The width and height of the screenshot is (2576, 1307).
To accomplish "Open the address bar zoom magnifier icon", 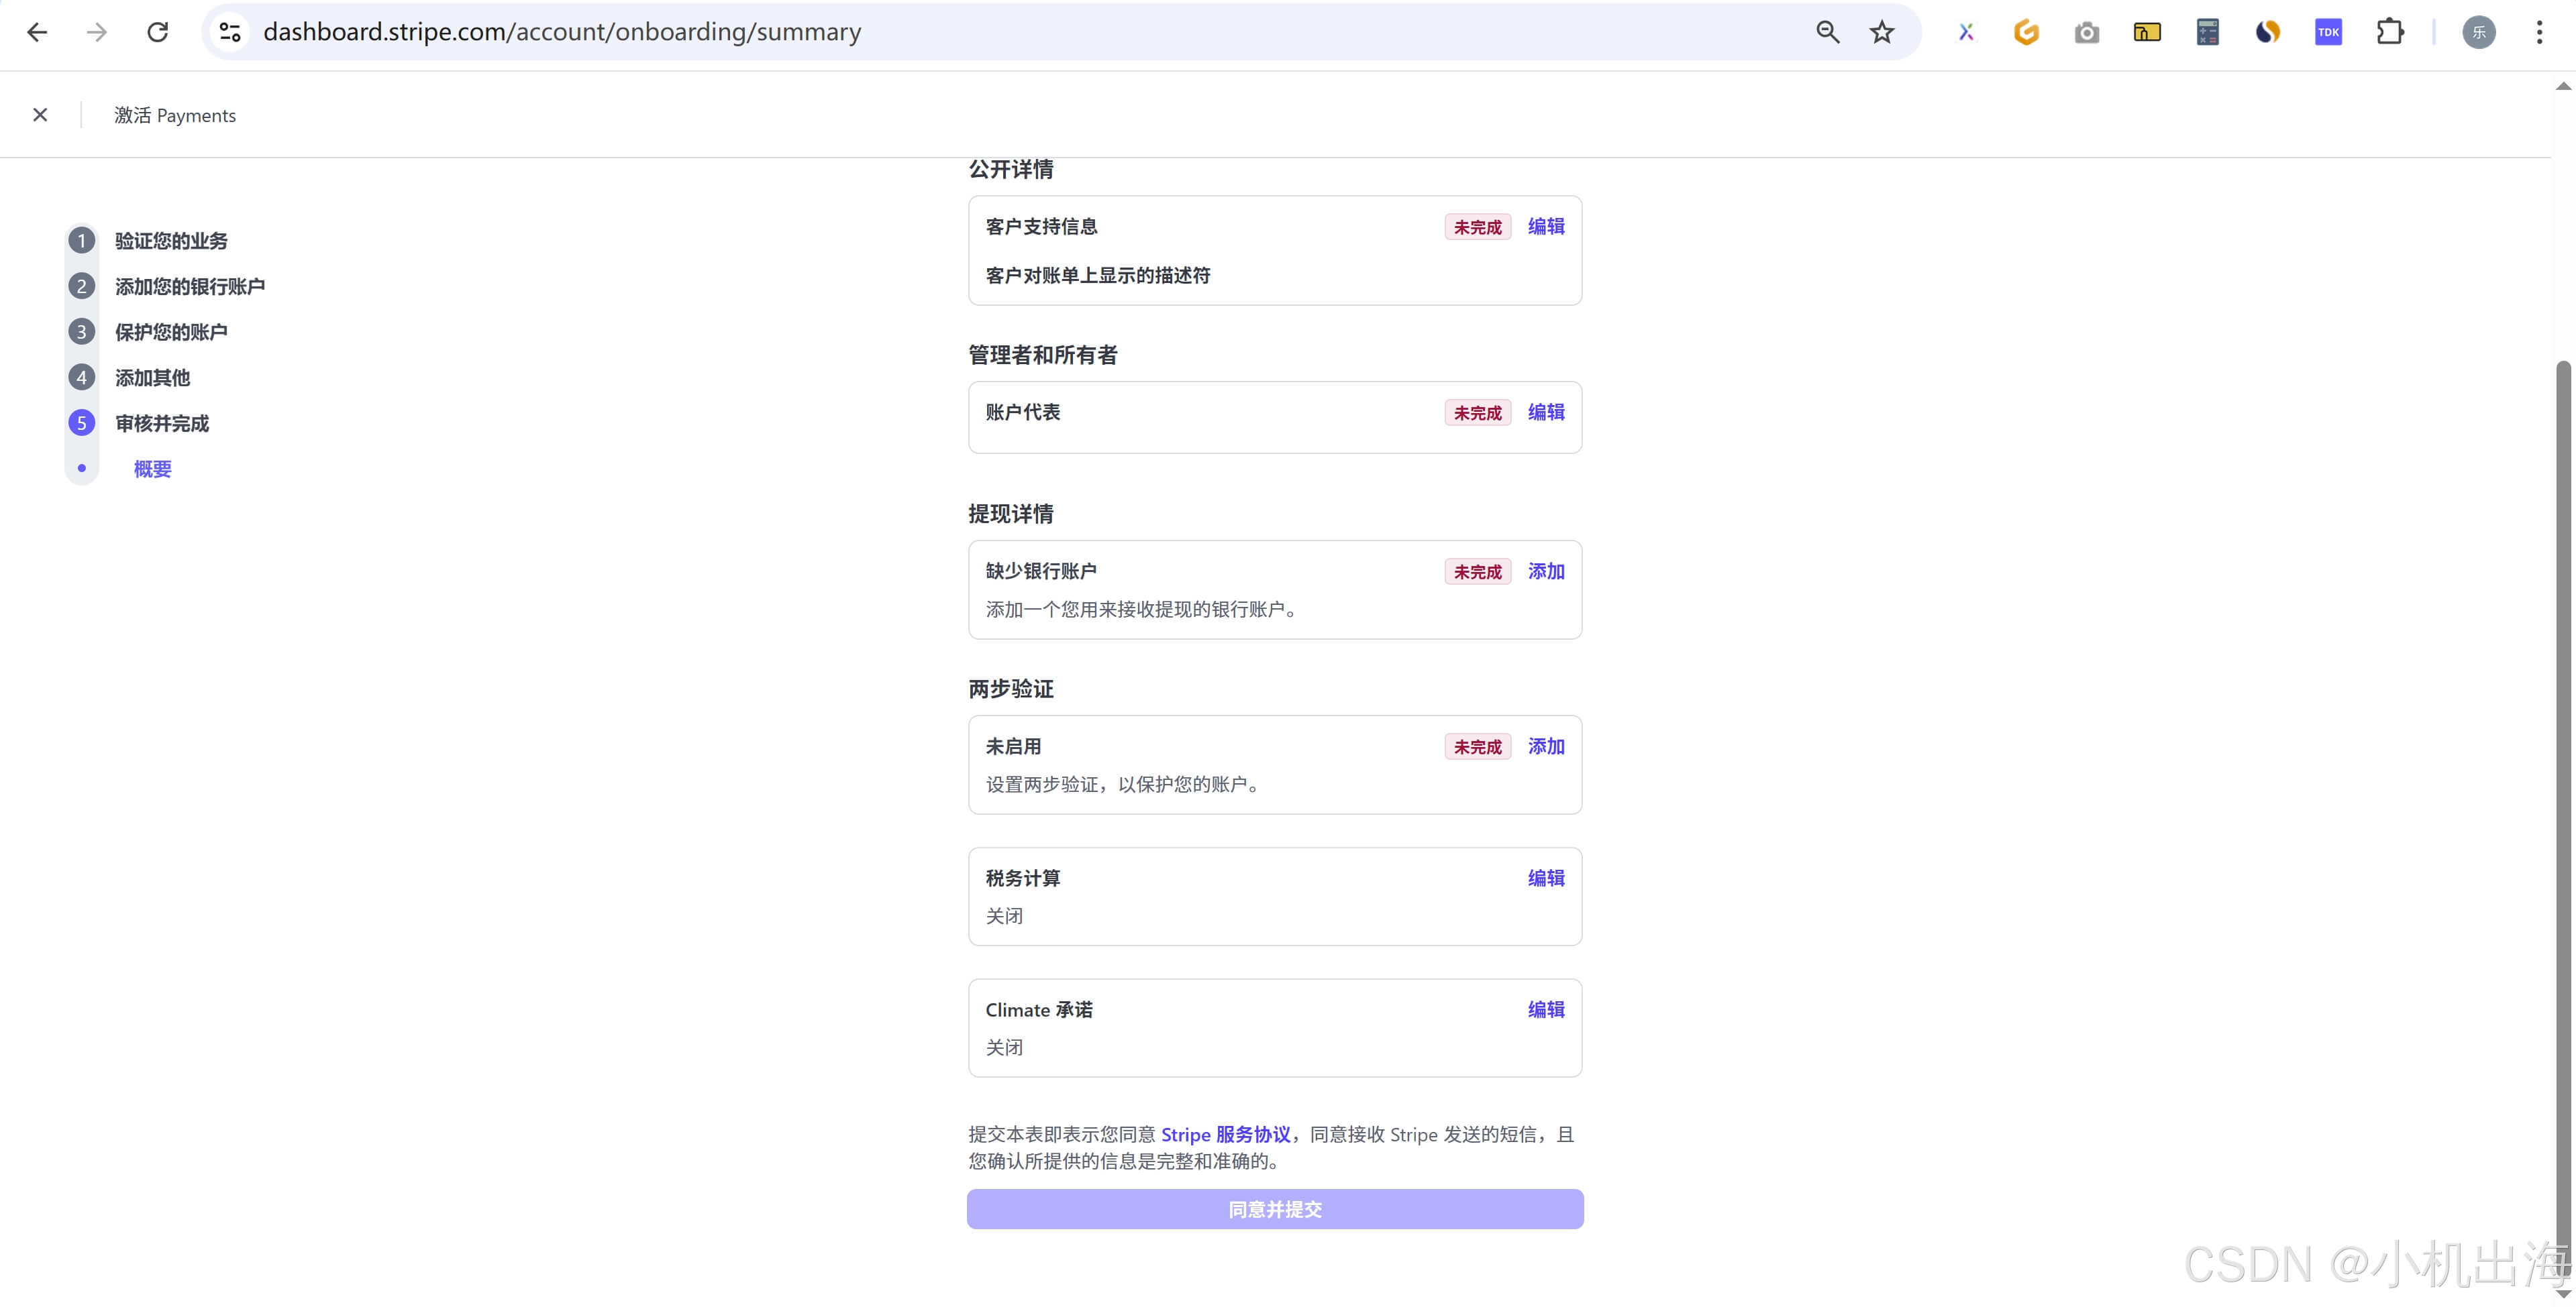I will coord(1827,32).
